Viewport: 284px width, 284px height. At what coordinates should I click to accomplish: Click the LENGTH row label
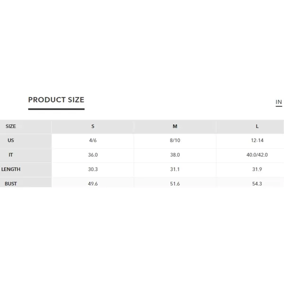11,169
